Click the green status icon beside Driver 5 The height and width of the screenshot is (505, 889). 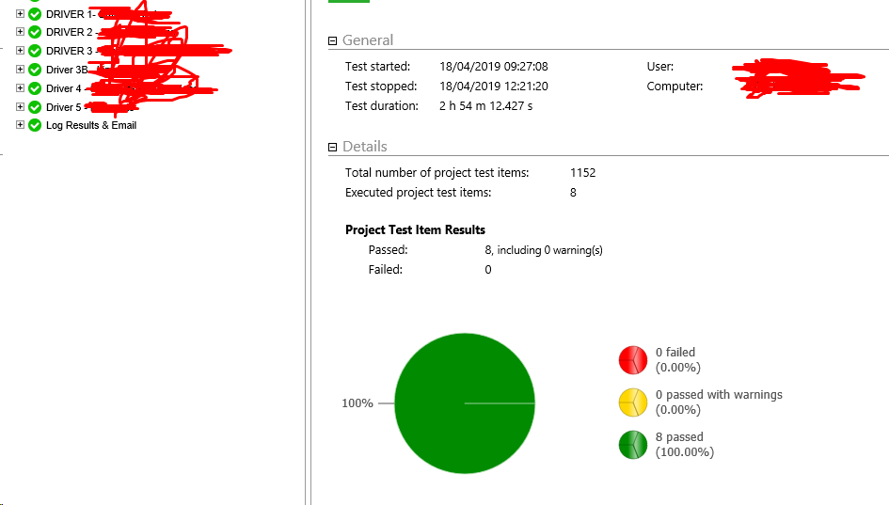pos(35,107)
